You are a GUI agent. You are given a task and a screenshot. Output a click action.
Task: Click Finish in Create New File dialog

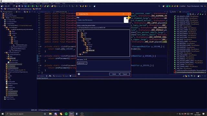(x=114, y=74)
